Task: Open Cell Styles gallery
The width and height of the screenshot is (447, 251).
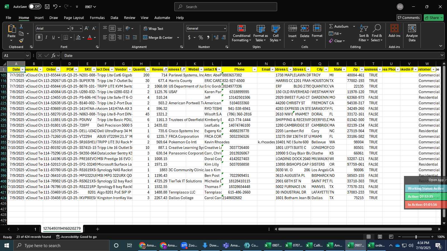Action: [x=276, y=33]
